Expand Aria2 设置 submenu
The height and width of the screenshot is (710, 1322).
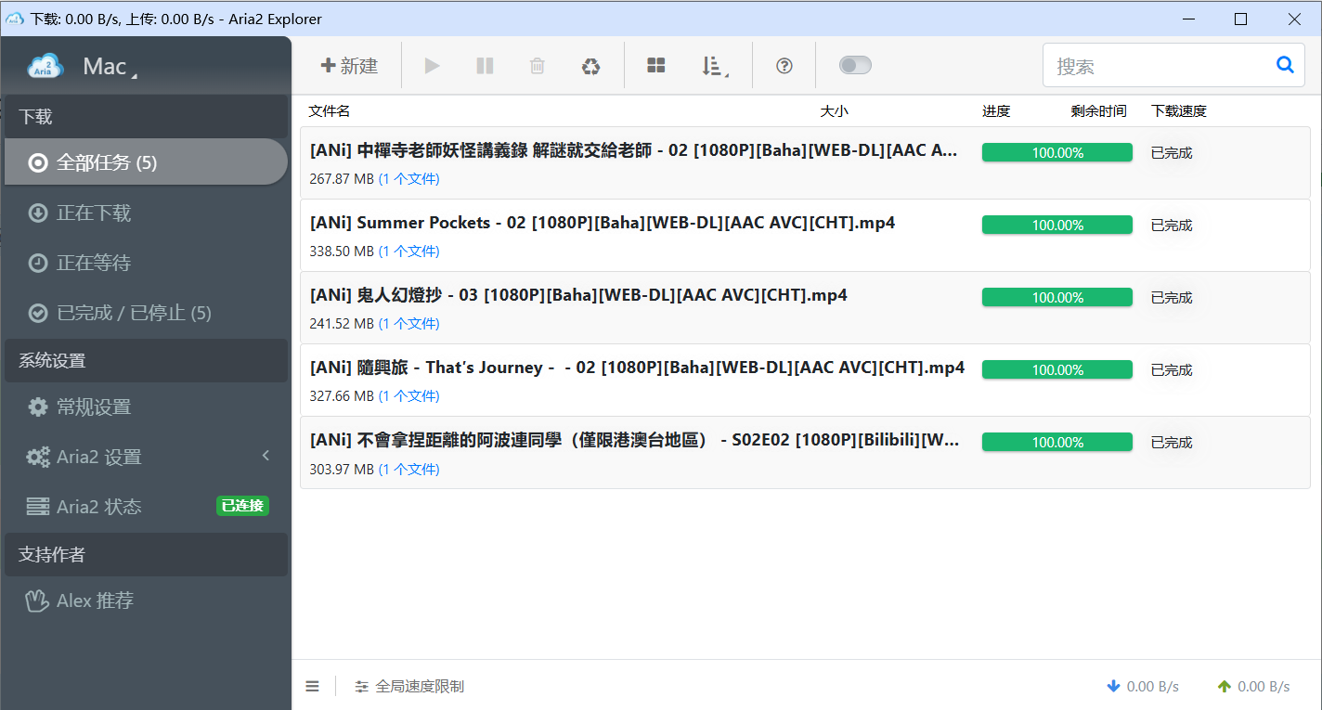(146, 457)
